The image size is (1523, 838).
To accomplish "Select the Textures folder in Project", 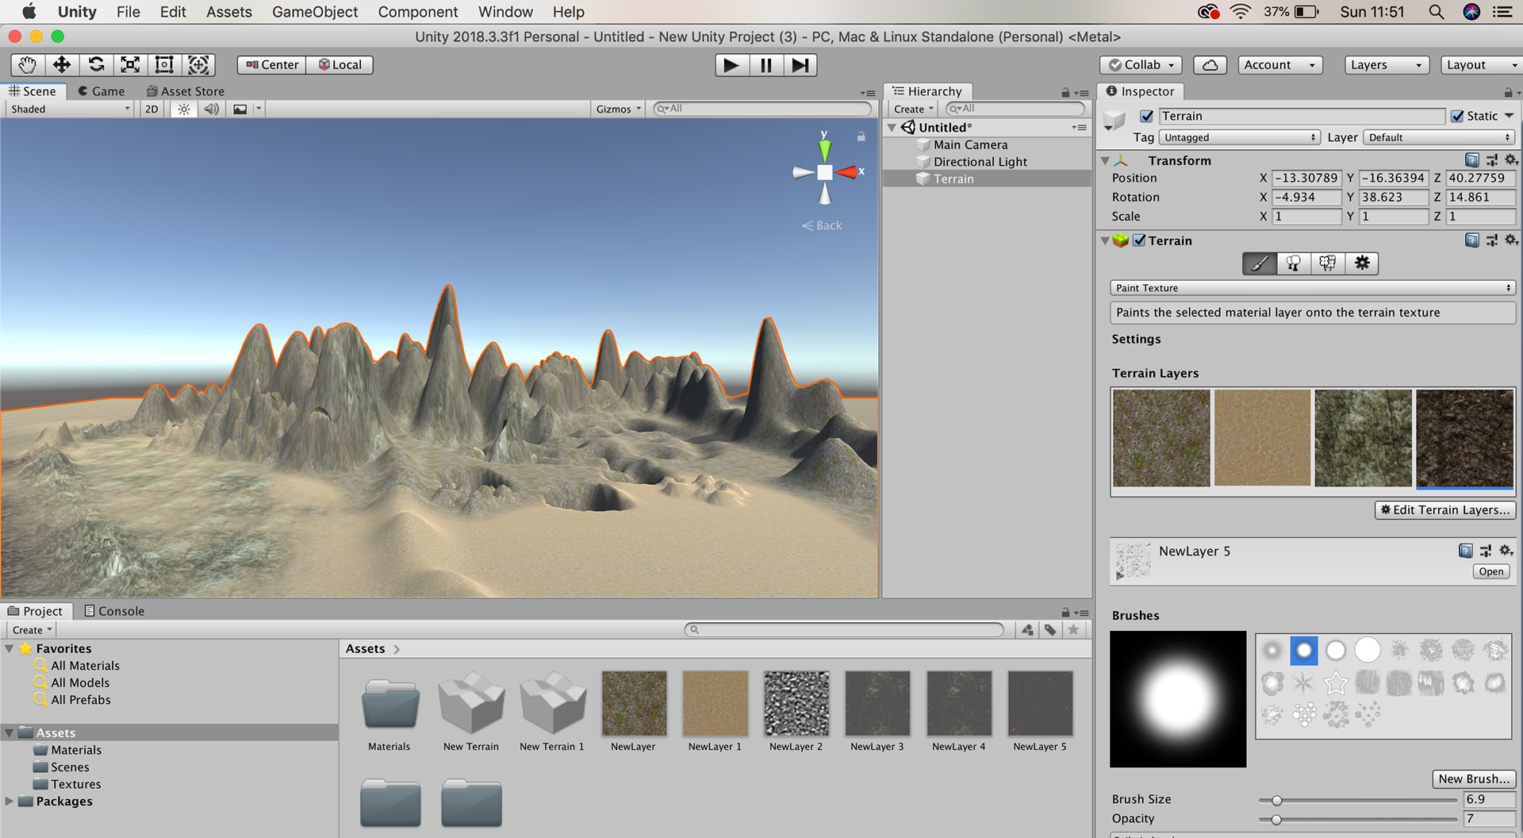I will (x=75, y=784).
